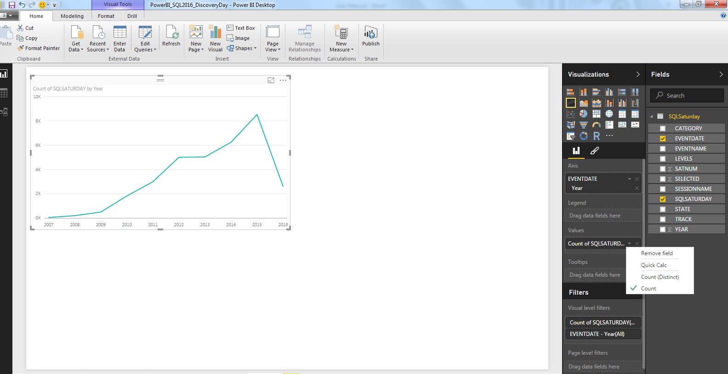Pick the card (123) visualization
Screen dimensions: 728x374
622,125
